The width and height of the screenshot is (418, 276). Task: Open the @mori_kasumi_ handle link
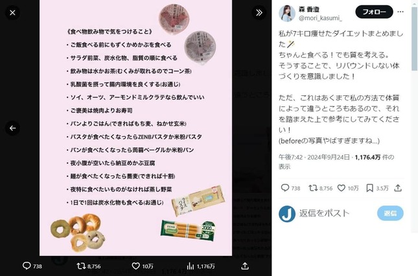coord(320,18)
